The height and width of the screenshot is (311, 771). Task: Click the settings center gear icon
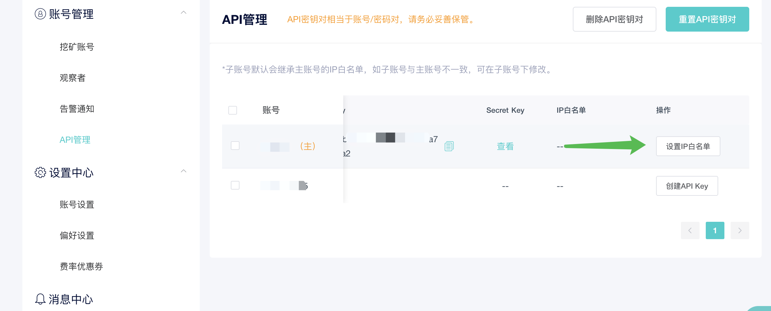(x=40, y=173)
